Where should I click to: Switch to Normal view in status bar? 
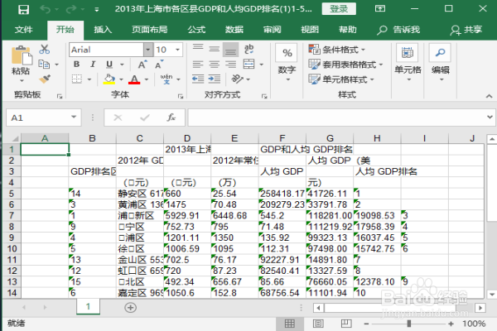290,324
